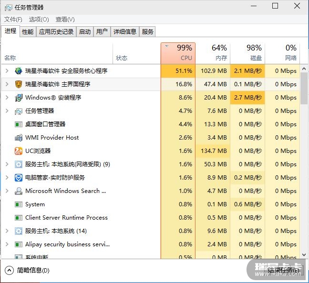Click the Rising antivirus main interface lion icon
Image resolution: width=309 pixels, height=283 pixels.
click(19, 84)
